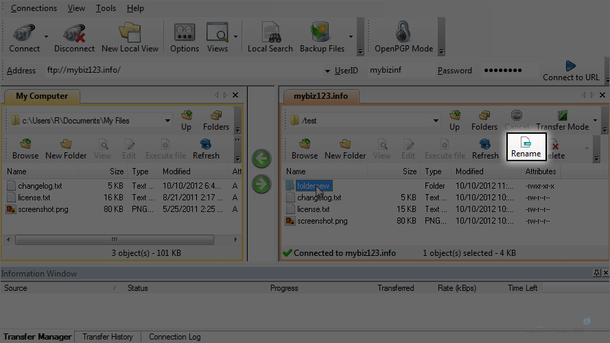This screenshot has height=343, width=610.
Task: Expand the local path dropdown
Action: click(167, 121)
